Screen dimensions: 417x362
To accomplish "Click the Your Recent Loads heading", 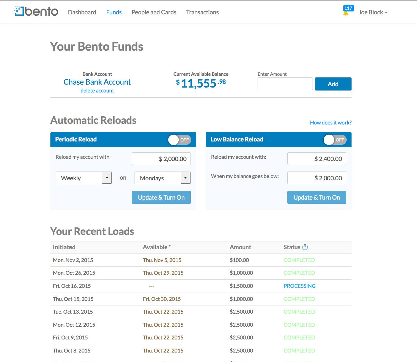I will (x=92, y=231).
